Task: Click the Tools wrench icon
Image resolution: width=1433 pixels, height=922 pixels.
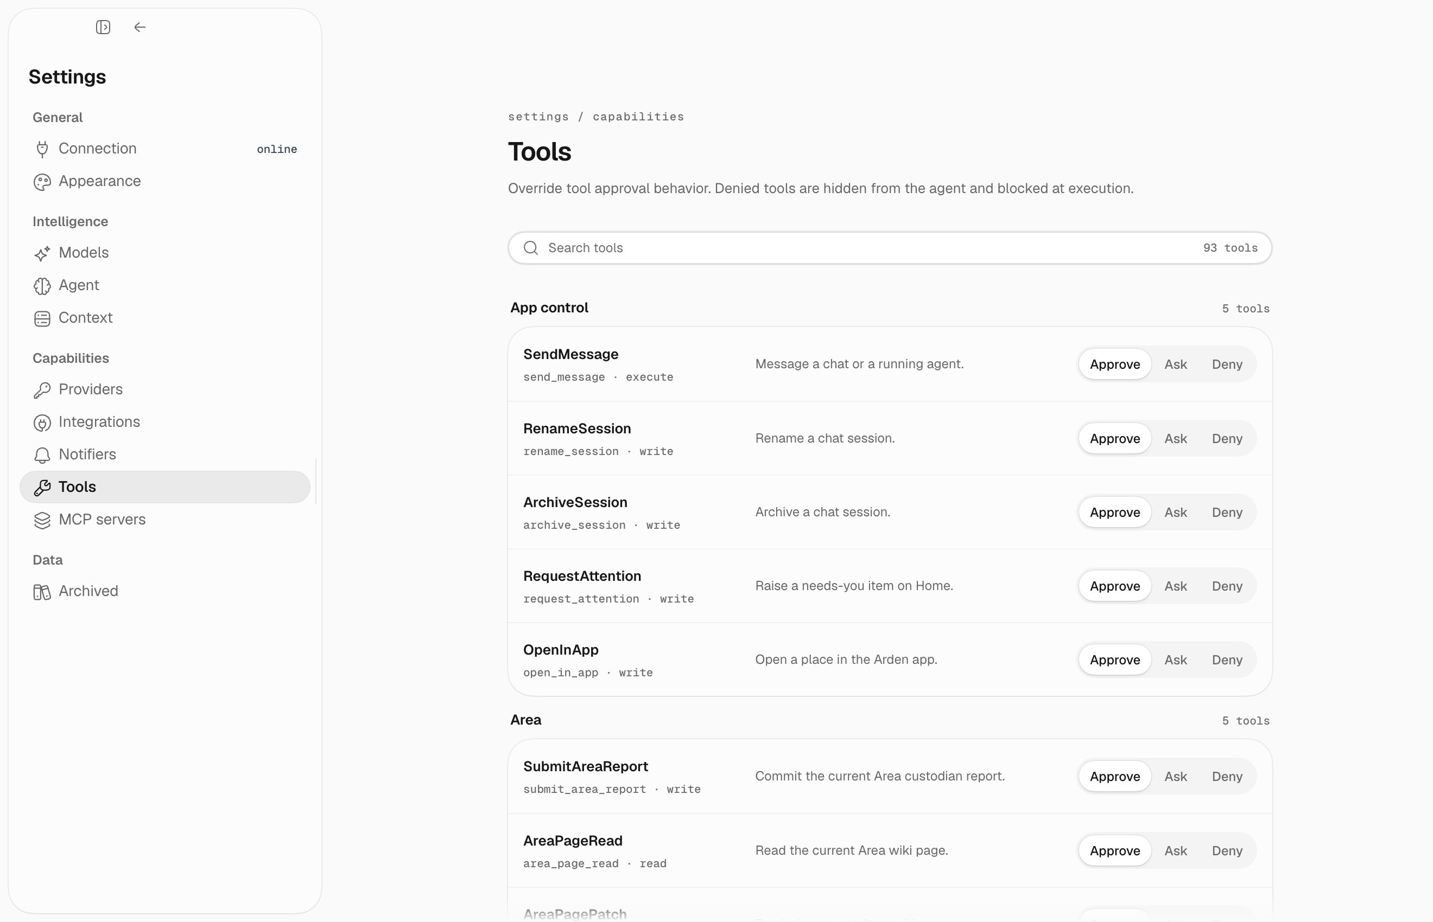Action: [42, 488]
